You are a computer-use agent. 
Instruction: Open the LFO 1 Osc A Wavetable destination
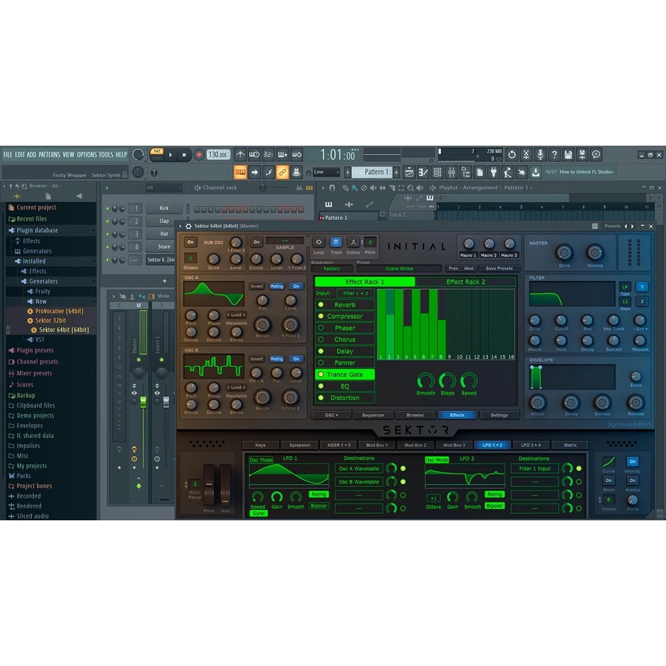[x=359, y=469]
